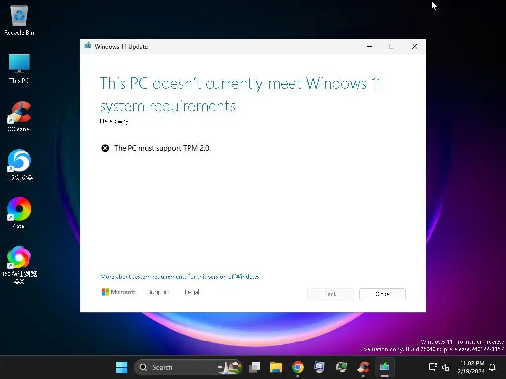Open More about system requirements link
Screen dimensions: 506x379
pos(180,277)
